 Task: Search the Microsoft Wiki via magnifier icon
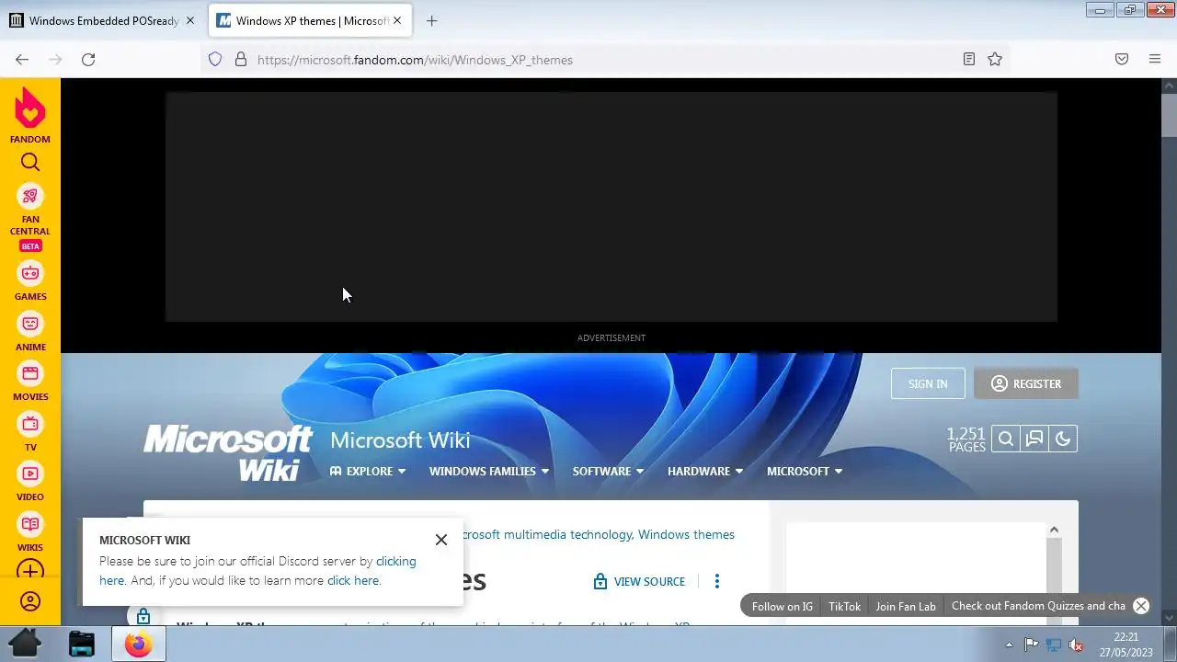1006,439
